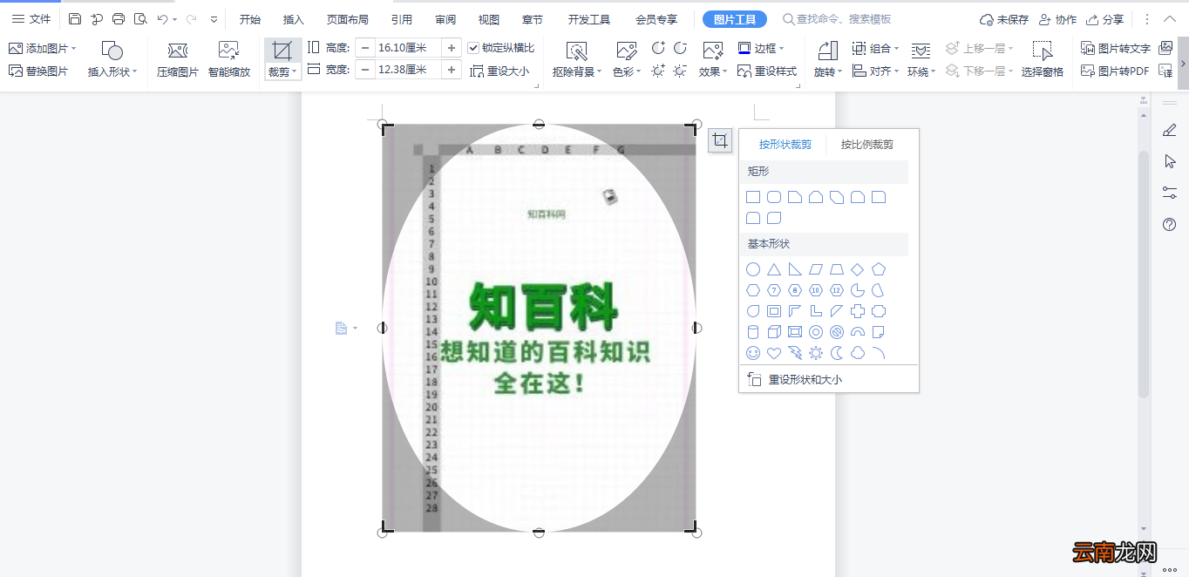Toggle the 锁定纵横比 checkbox

(473, 48)
